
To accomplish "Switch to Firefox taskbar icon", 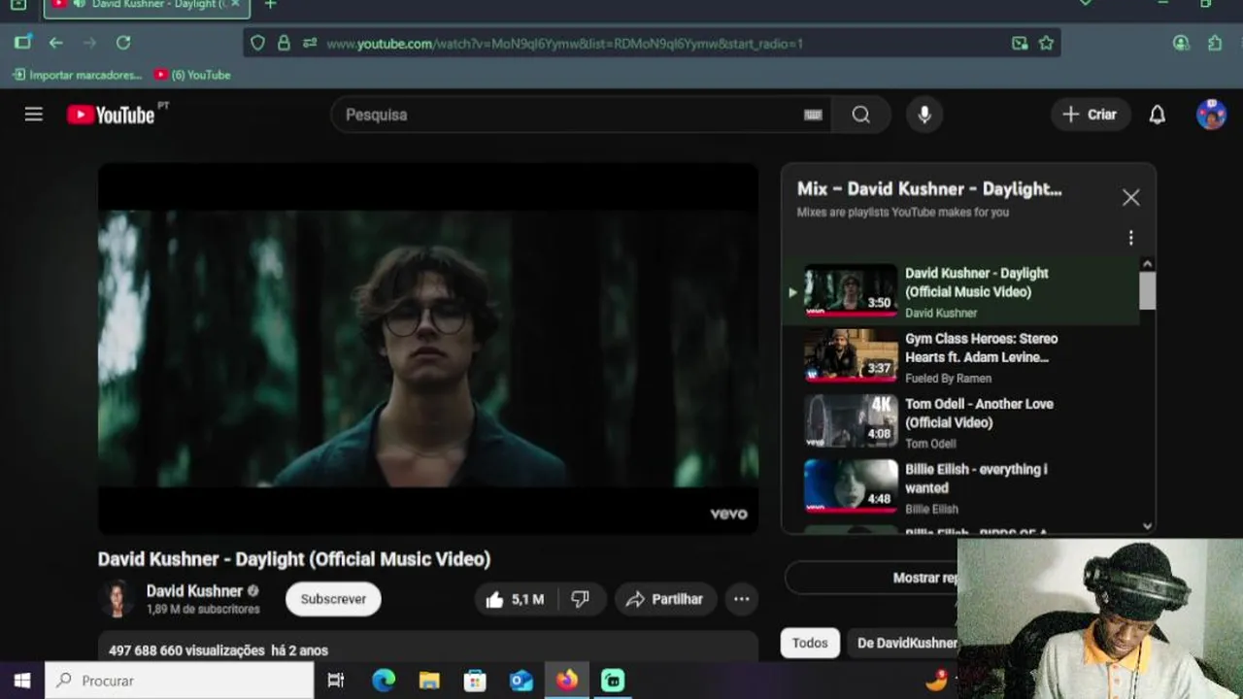I will (567, 681).
